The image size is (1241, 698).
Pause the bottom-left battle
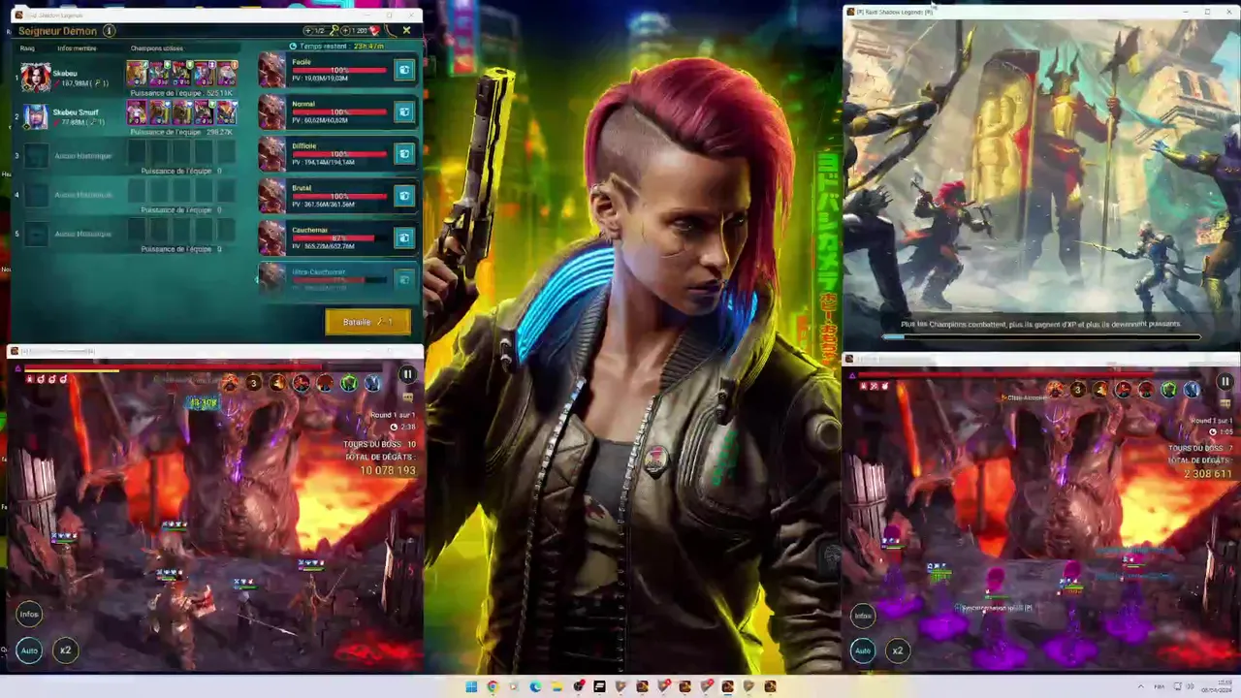[x=407, y=375]
